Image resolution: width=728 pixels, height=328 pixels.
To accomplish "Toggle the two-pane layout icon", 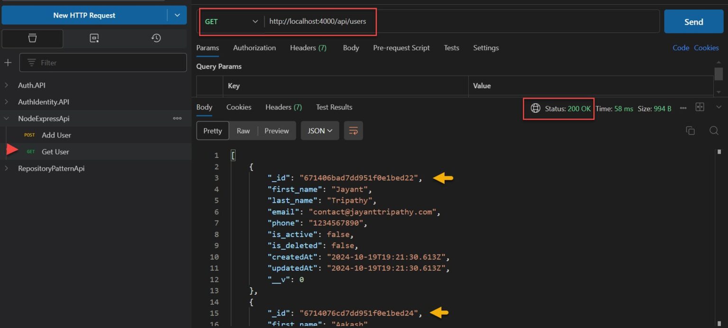I will (700, 108).
